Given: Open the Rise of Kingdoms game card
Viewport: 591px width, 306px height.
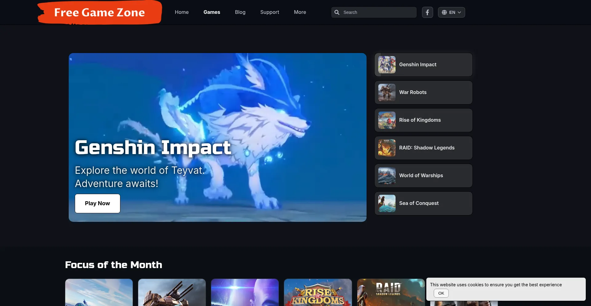Looking at the screenshot, I should click(x=318, y=293).
